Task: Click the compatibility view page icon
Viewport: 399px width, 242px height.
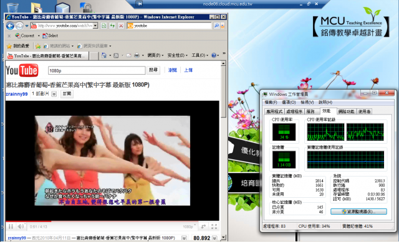Action: tap(104, 26)
